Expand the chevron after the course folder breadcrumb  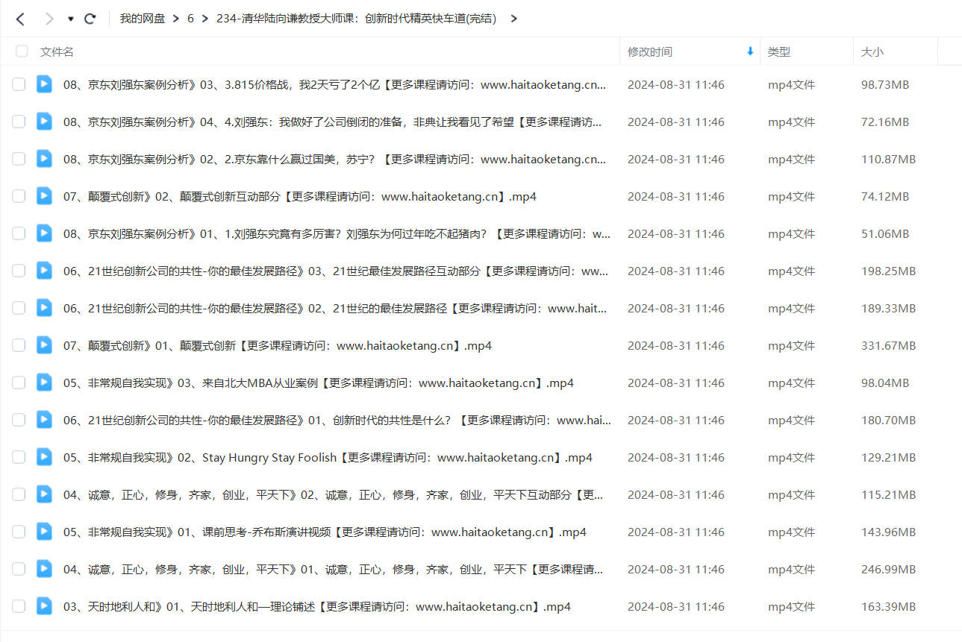pyautogui.click(x=513, y=19)
